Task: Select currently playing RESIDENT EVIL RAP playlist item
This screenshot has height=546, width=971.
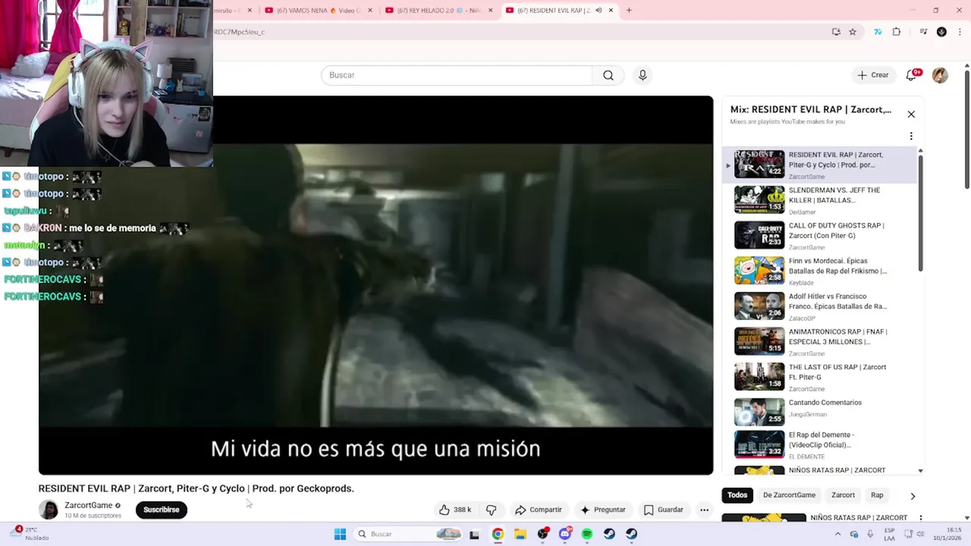Action: [x=819, y=165]
